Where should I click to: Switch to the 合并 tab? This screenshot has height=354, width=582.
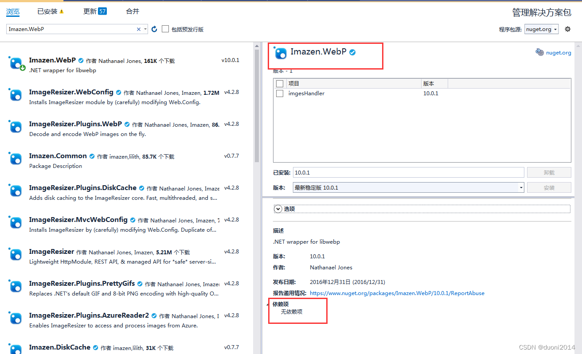(x=133, y=12)
